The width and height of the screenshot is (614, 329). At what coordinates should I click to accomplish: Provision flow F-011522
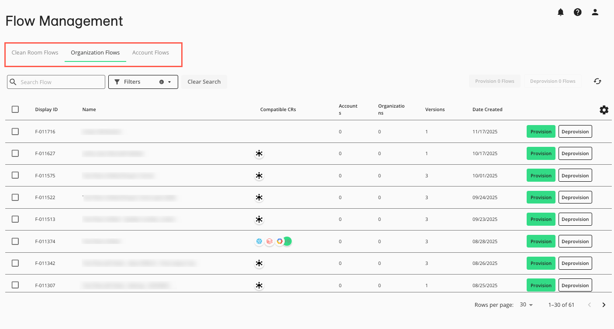(x=541, y=197)
